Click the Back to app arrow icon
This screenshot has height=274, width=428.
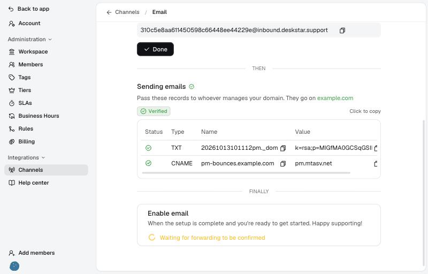coord(11,9)
